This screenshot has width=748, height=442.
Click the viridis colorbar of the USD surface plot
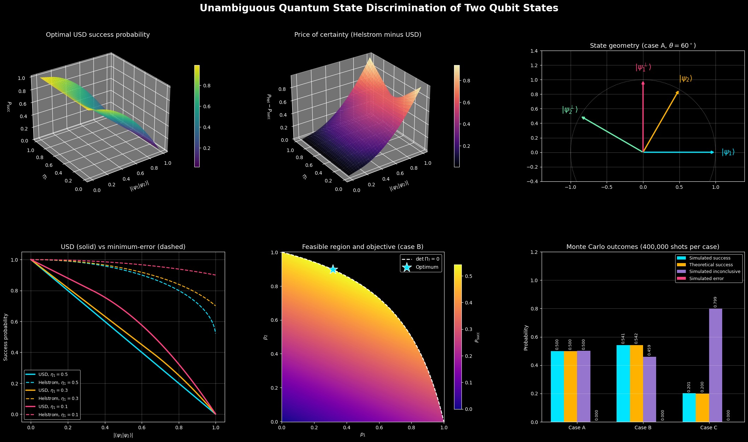[x=197, y=116]
